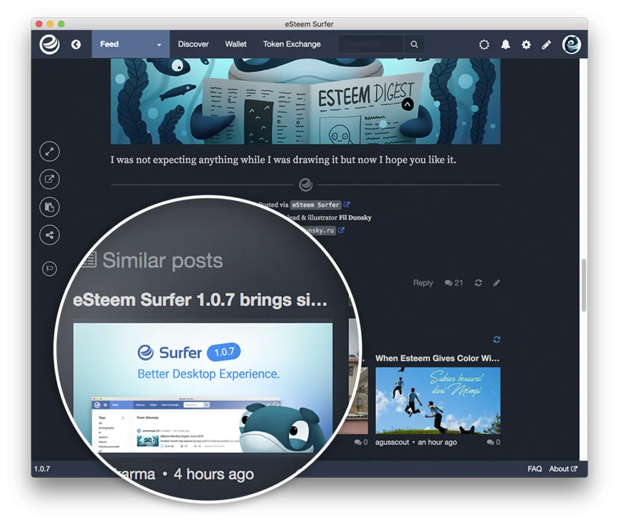The image size is (619, 522).
Task: Click the vertical scrollbar thumb
Action: (x=584, y=285)
